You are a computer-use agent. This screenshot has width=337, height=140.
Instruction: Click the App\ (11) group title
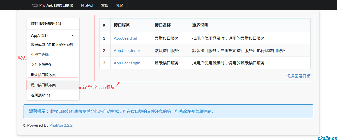click(39, 36)
